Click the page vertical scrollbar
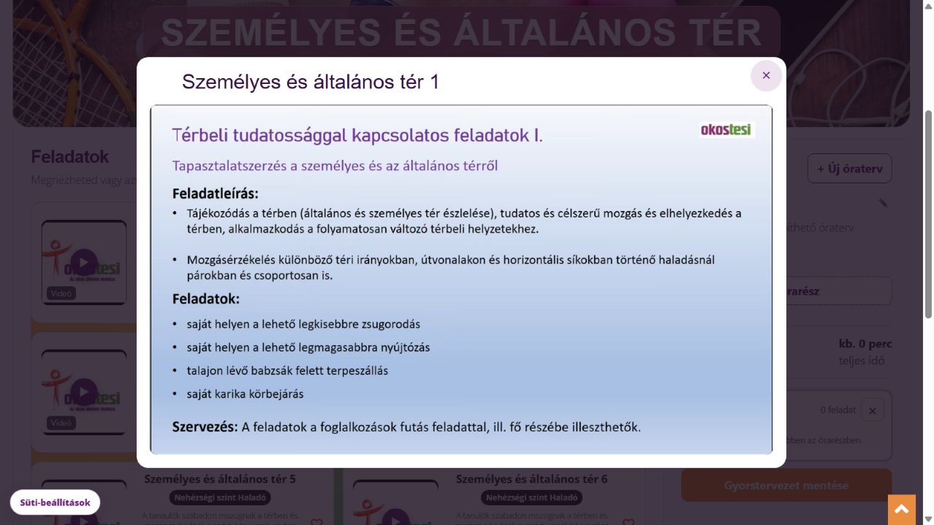The width and height of the screenshot is (934, 525). (x=928, y=214)
